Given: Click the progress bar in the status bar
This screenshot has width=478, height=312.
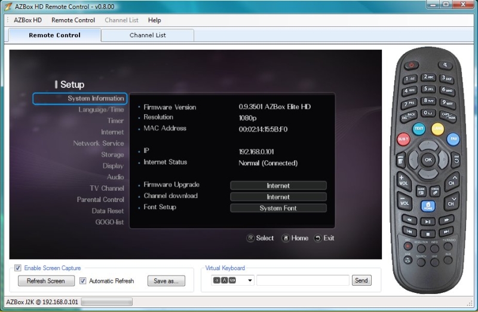Looking at the screenshot, I should point(107,302).
